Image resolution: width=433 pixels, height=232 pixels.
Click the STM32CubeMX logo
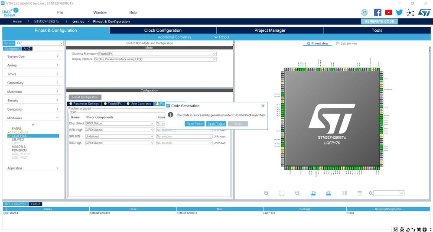tap(10, 13)
